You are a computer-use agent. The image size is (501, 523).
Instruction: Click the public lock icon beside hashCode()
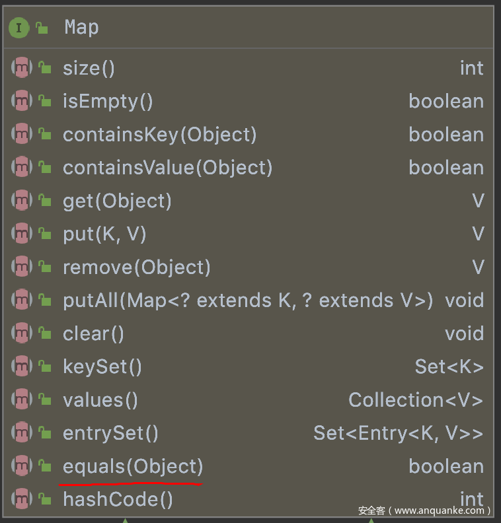point(44,499)
